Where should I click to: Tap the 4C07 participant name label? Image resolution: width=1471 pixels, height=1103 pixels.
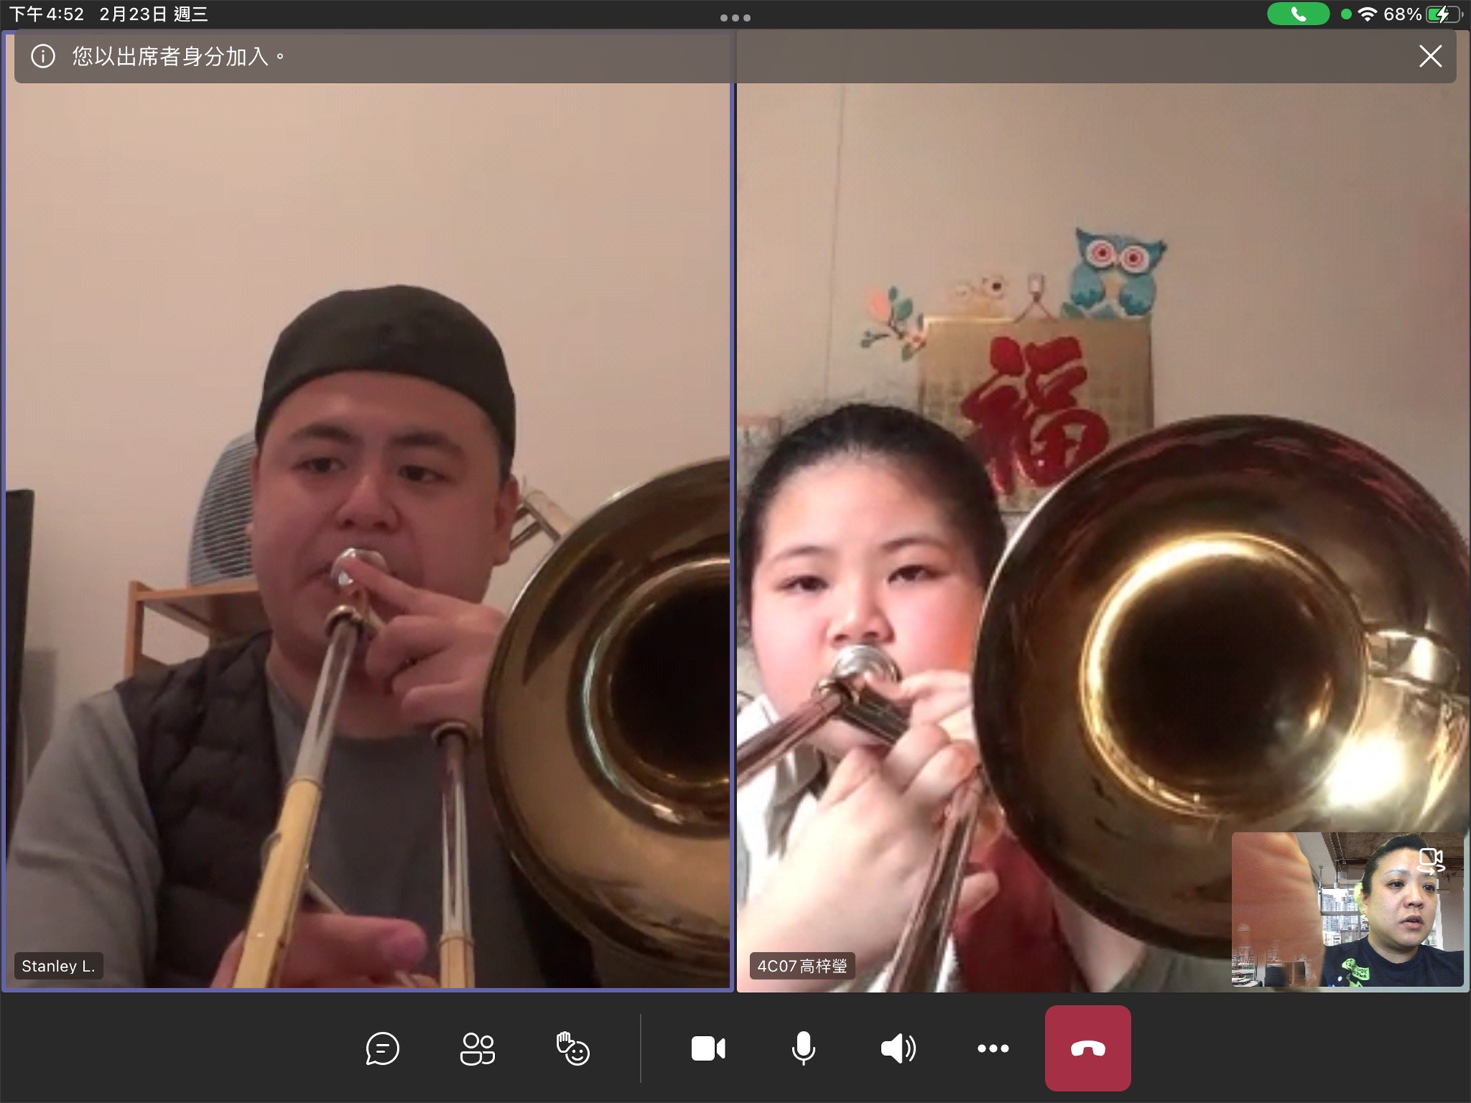pos(802,966)
